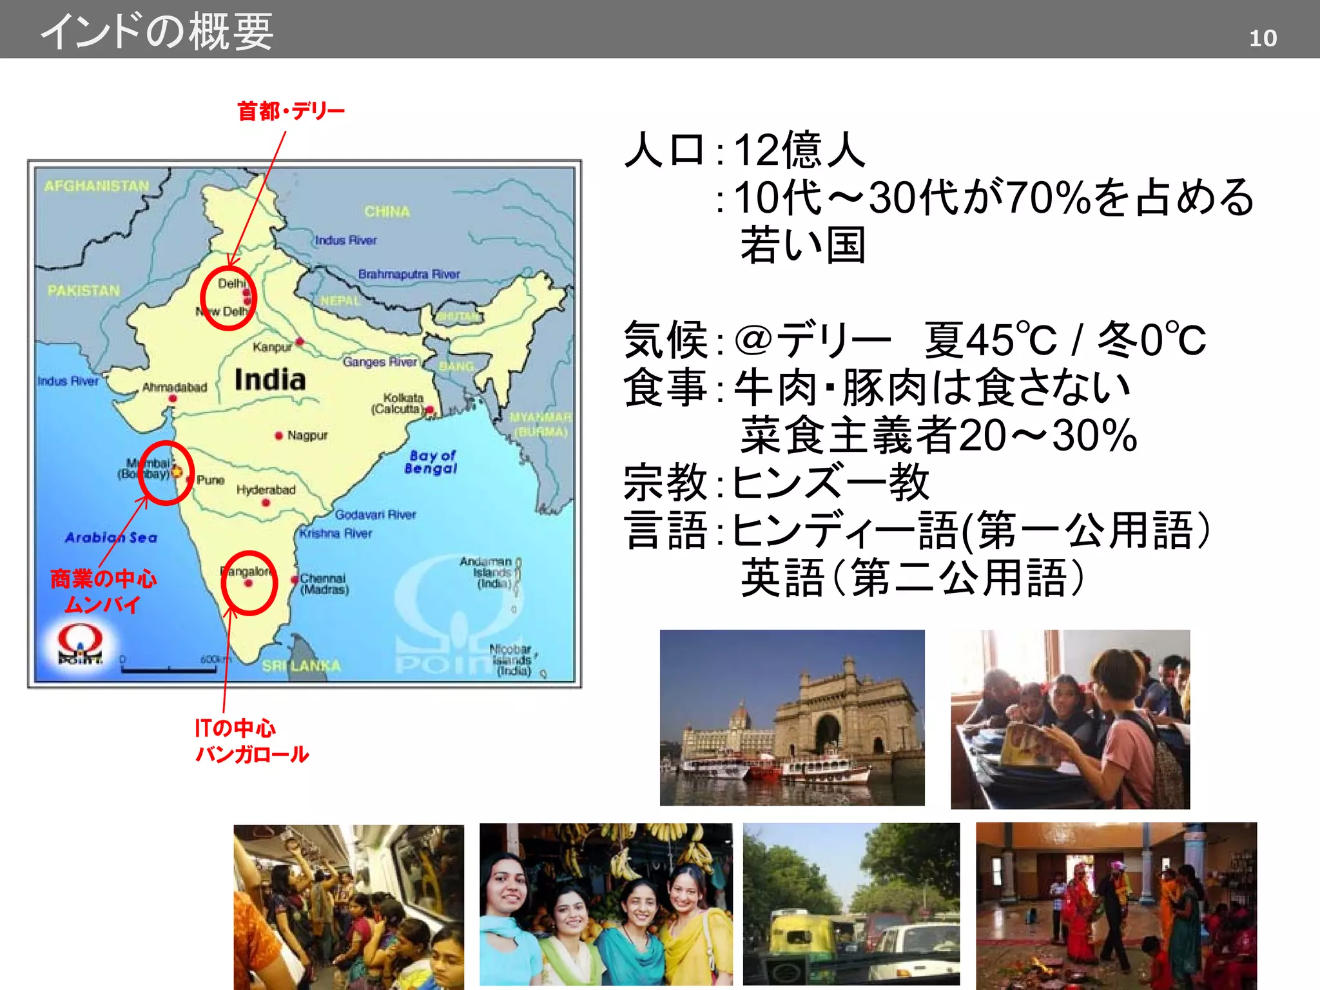
Task: Click the CHINA label on map
Action: click(x=387, y=211)
